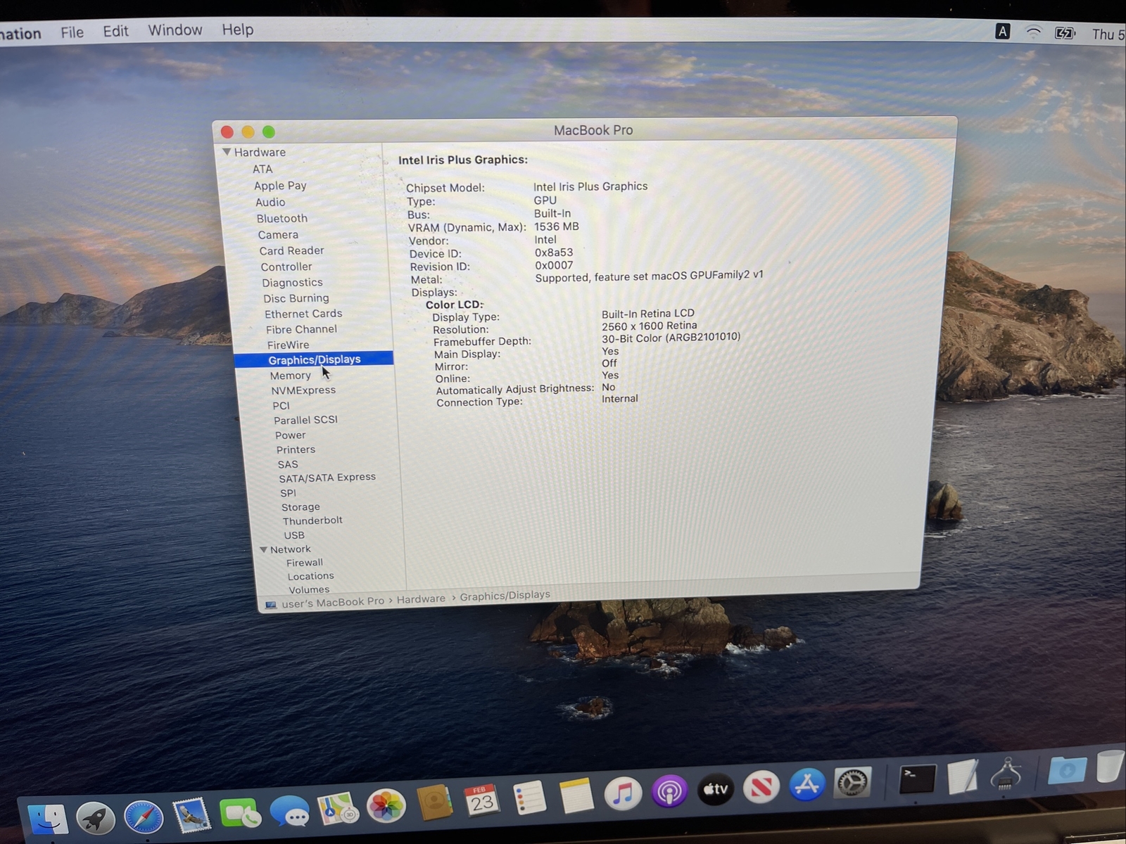Select Parallel SCSI in the sidebar
Viewport: 1126px width, 844px height.
point(305,420)
